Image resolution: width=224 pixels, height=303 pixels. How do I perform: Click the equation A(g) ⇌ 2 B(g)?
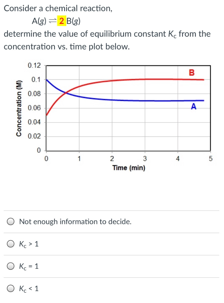pos(56,21)
